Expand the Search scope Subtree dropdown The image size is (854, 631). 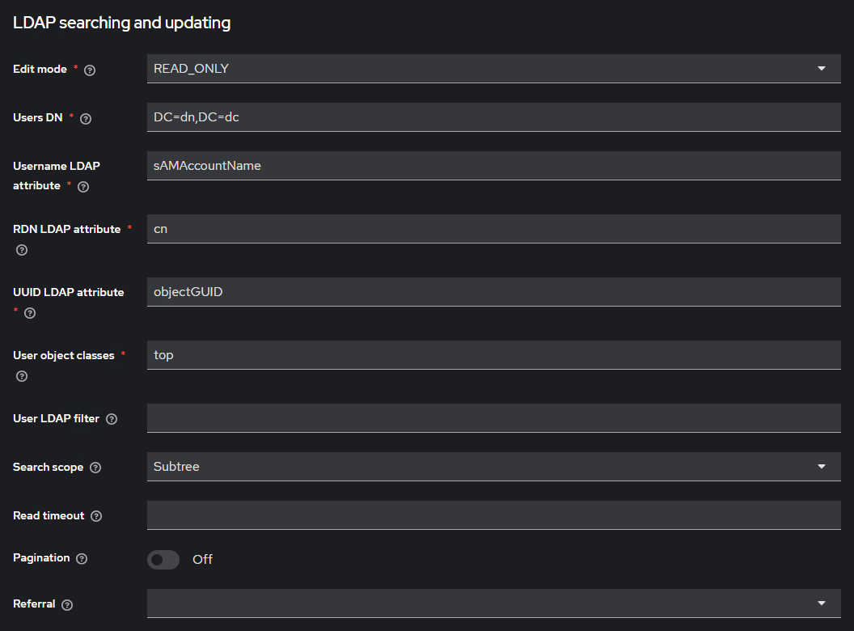pyautogui.click(x=494, y=467)
